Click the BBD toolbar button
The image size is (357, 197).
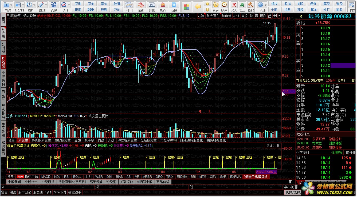click(91, 10)
